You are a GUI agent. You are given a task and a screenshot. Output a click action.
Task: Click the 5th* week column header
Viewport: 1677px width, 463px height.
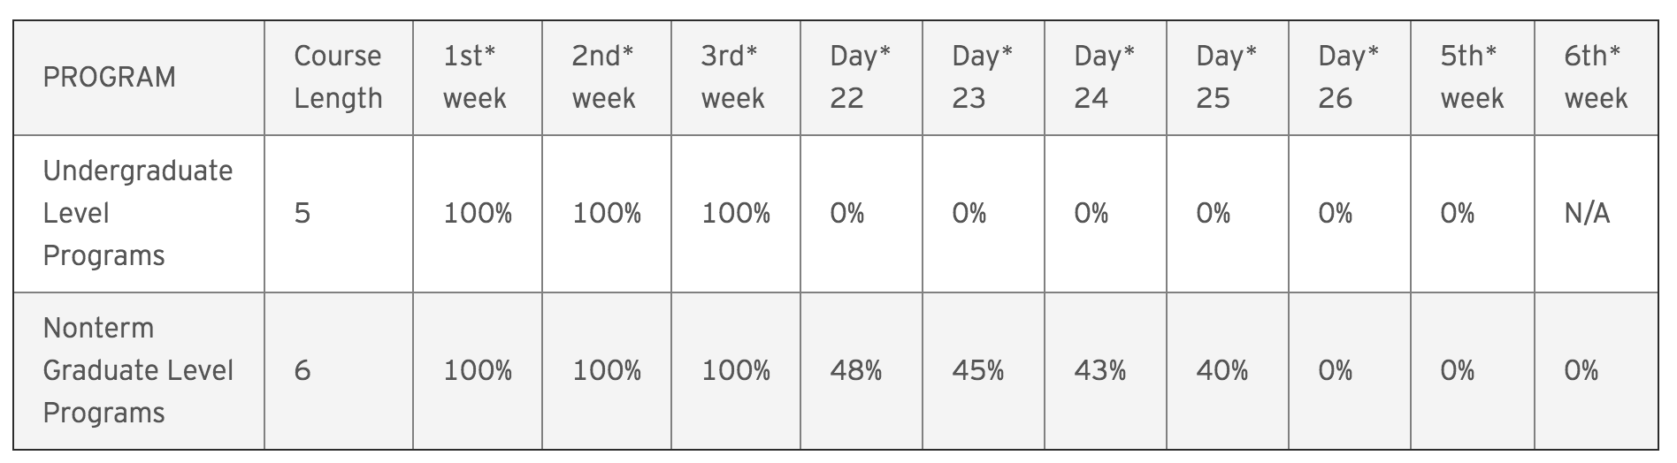click(1473, 78)
